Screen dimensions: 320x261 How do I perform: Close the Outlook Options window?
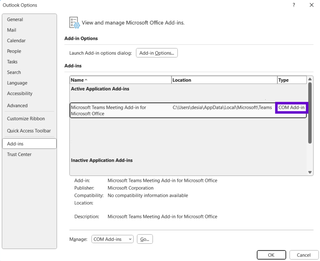coord(311,5)
